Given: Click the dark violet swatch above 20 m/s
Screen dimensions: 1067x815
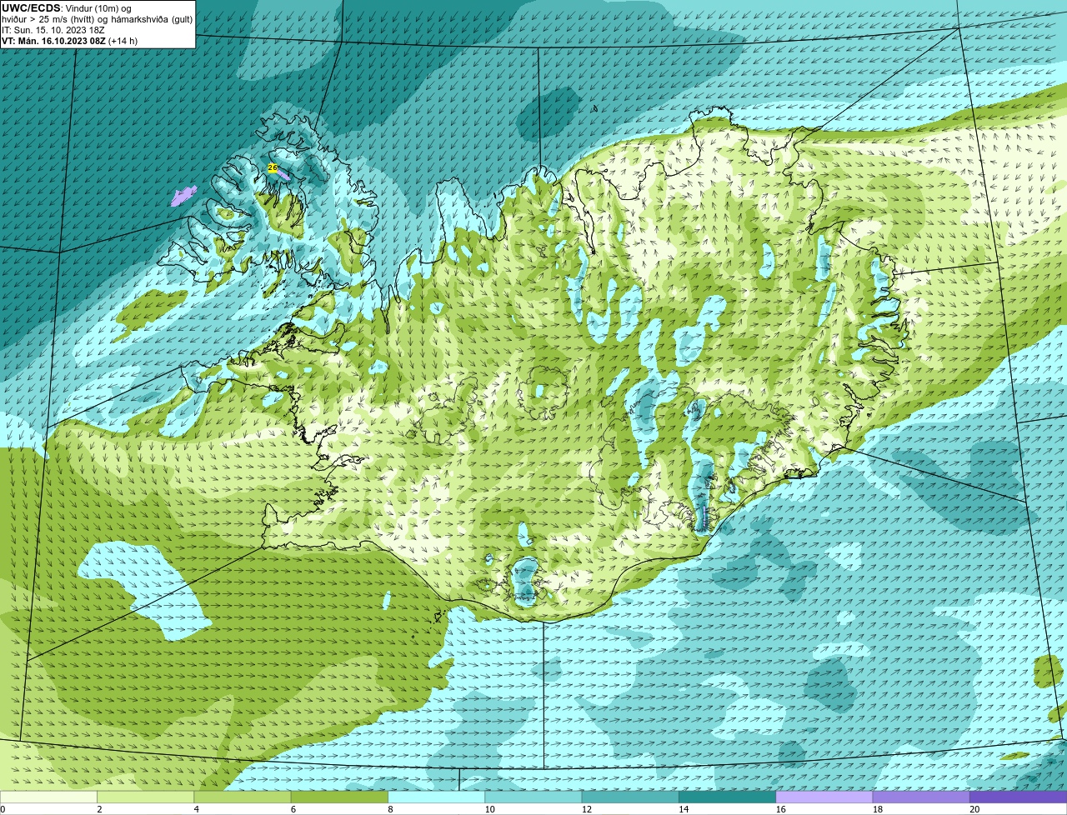Looking at the screenshot, I should coord(1018,797).
